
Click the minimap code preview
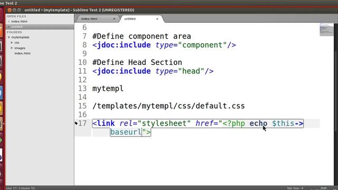(326, 29)
